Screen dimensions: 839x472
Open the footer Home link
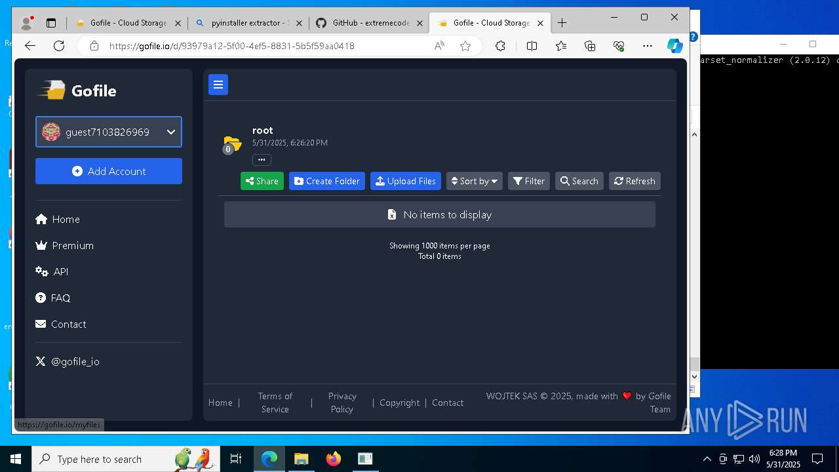coord(220,403)
